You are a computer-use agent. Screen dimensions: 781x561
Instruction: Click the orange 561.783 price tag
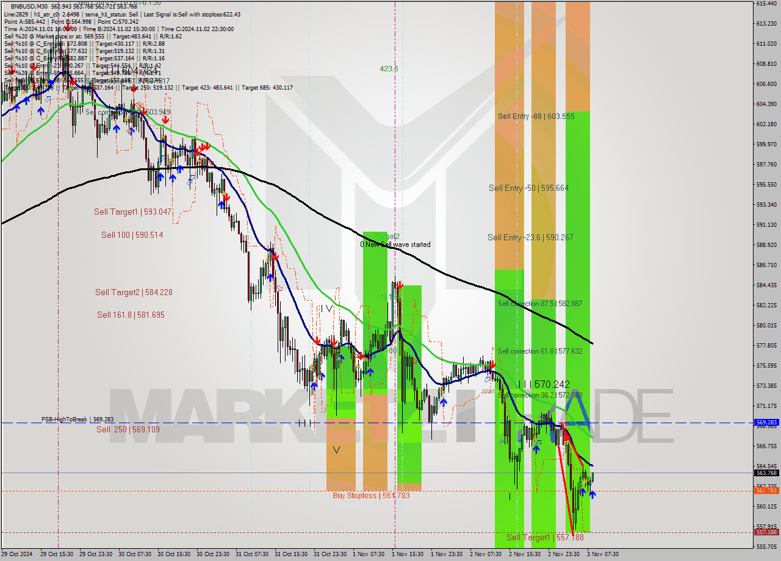click(x=766, y=490)
